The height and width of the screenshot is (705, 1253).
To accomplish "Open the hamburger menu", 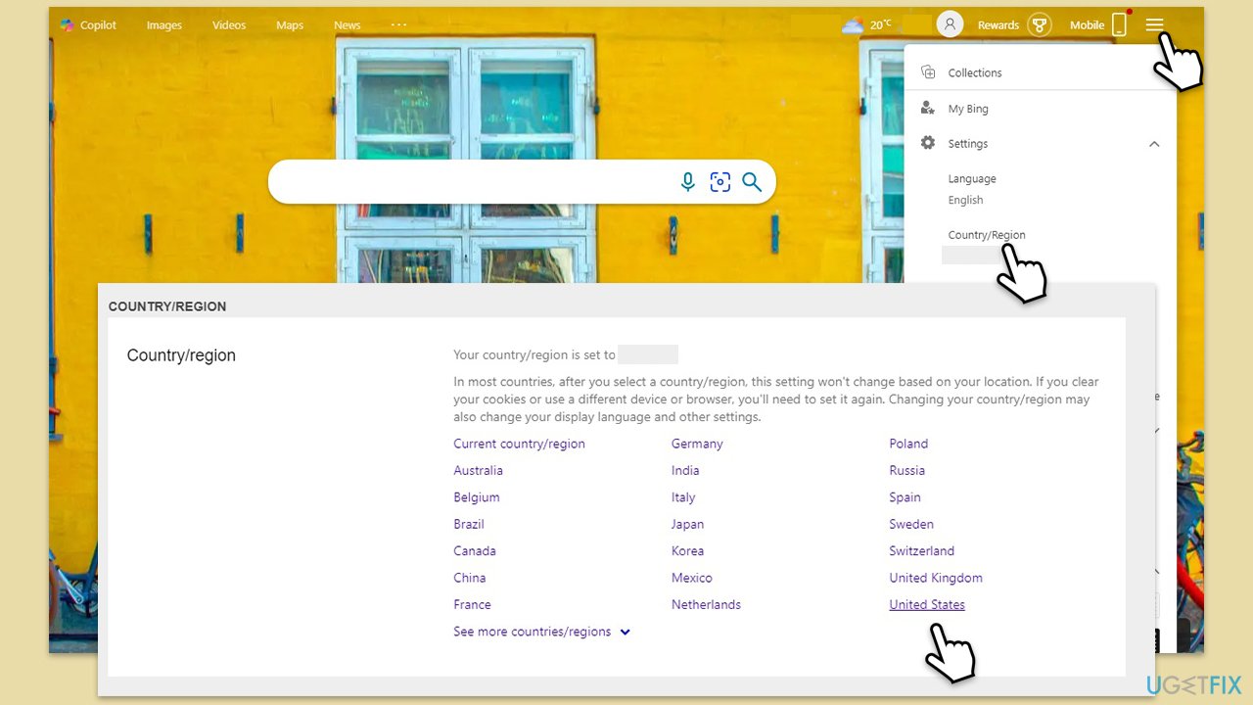I will (x=1155, y=24).
